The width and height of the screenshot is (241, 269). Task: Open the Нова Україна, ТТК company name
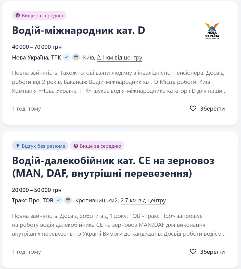point(36,58)
